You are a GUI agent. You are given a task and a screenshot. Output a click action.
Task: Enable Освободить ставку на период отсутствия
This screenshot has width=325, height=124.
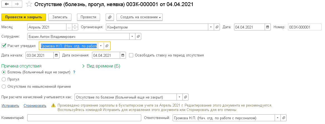131,55
